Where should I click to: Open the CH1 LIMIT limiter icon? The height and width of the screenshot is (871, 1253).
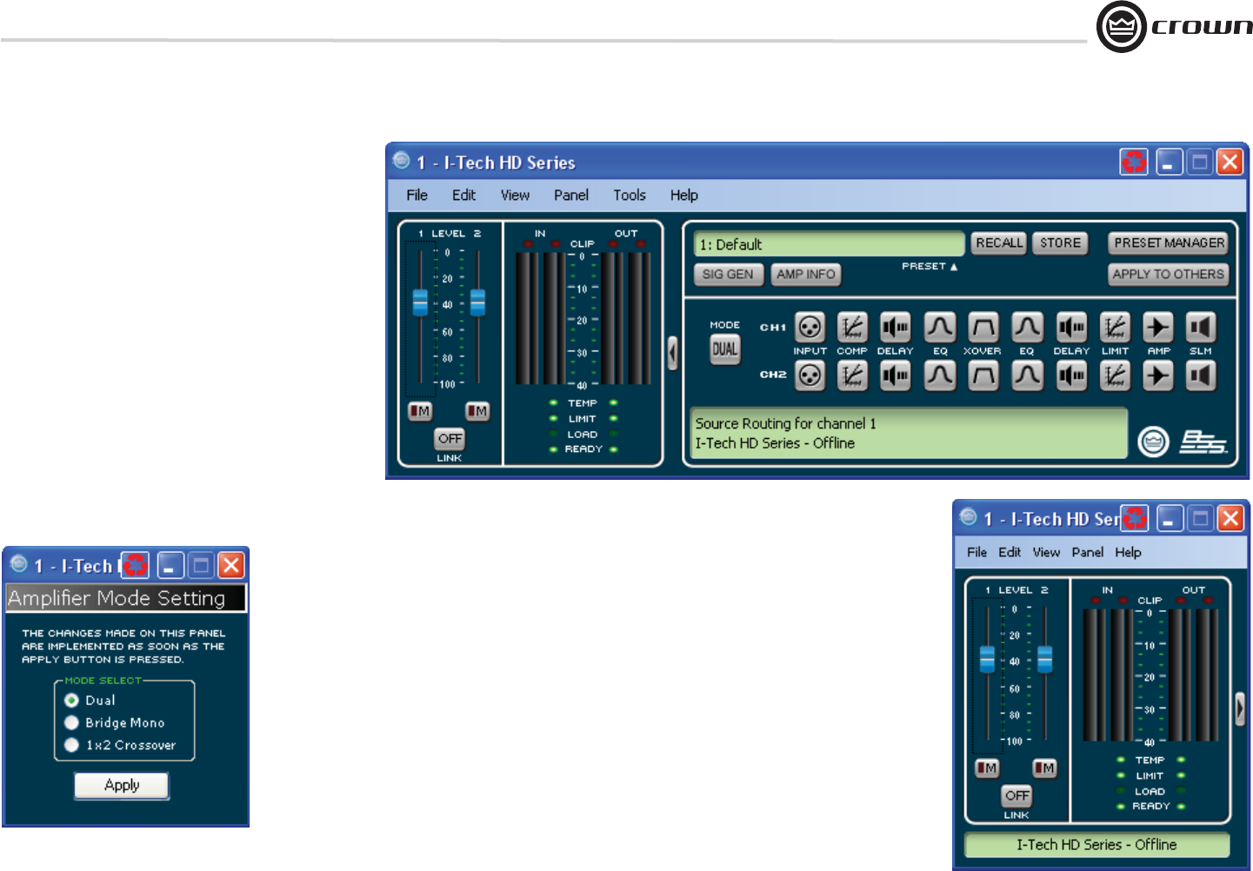(x=1115, y=328)
